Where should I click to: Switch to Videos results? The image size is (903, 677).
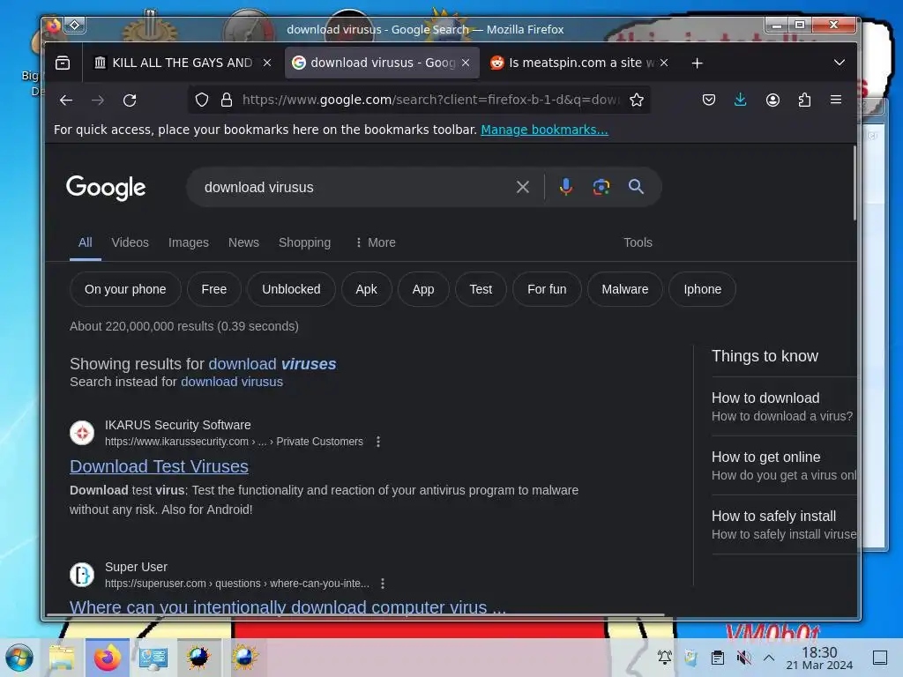[x=131, y=242]
